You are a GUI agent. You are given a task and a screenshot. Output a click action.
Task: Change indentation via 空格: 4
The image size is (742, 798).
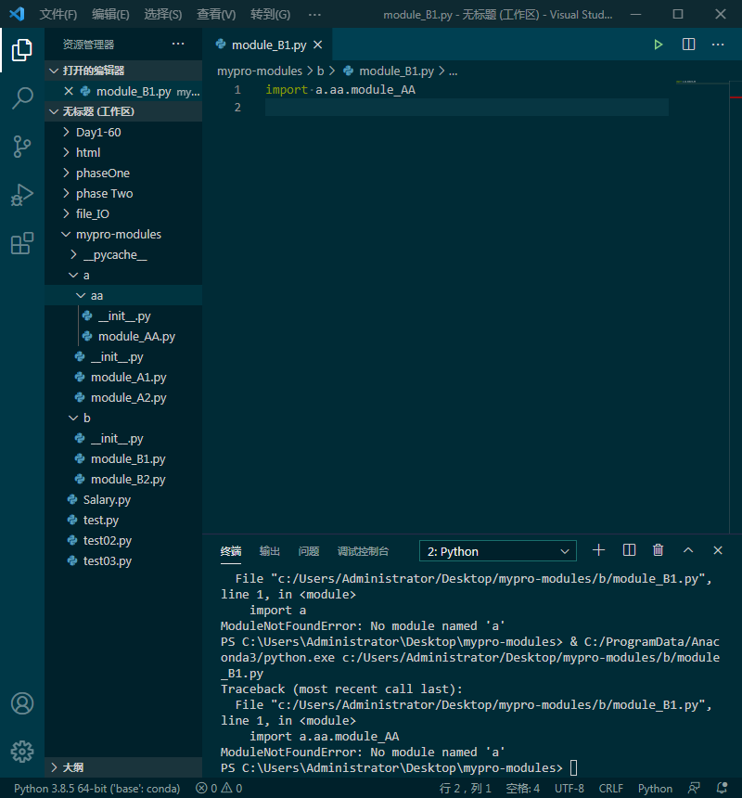[x=523, y=789]
